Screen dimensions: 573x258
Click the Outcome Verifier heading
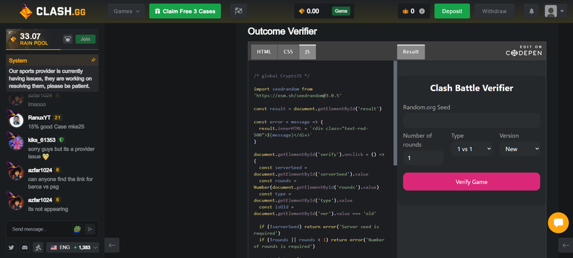coord(282,31)
